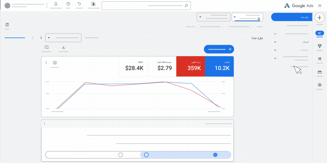Image resolution: width=327 pixels, height=163 pixels.
Task: Open the Billing card icon
Action: click(320, 72)
